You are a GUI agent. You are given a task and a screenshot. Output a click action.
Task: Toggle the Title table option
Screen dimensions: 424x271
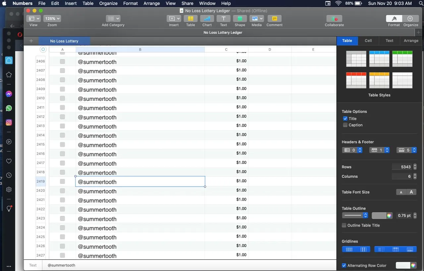coord(345,118)
